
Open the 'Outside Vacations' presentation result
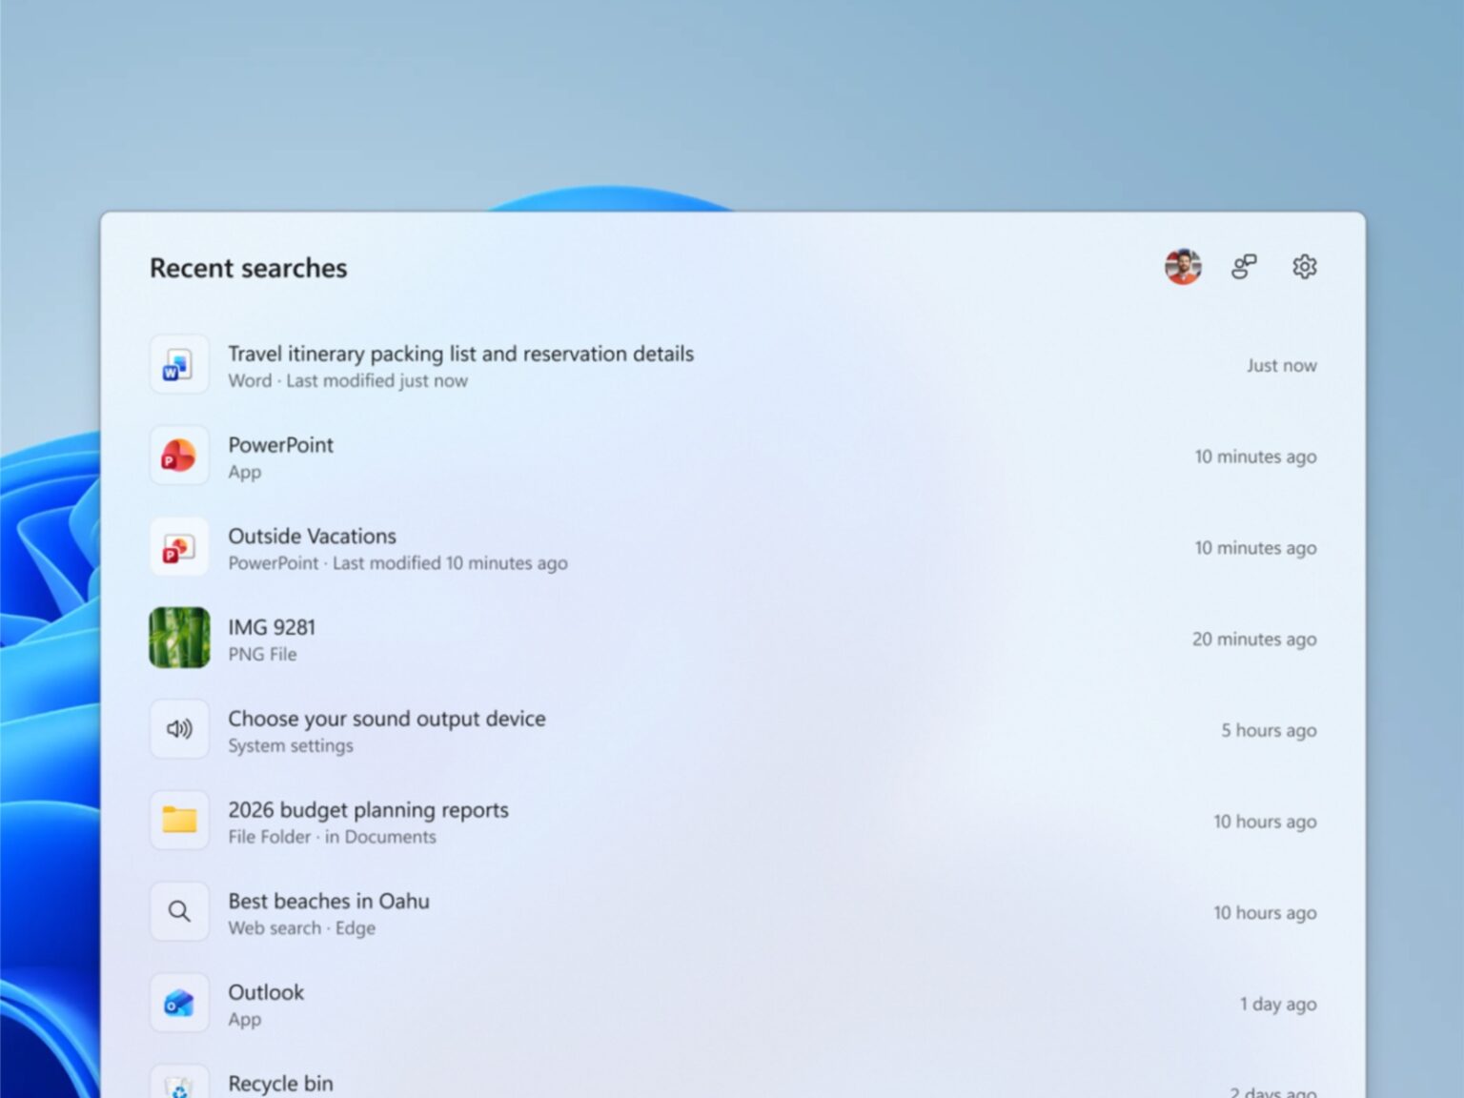pos(312,536)
